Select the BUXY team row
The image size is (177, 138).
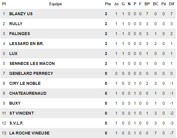click(x=15, y=103)
